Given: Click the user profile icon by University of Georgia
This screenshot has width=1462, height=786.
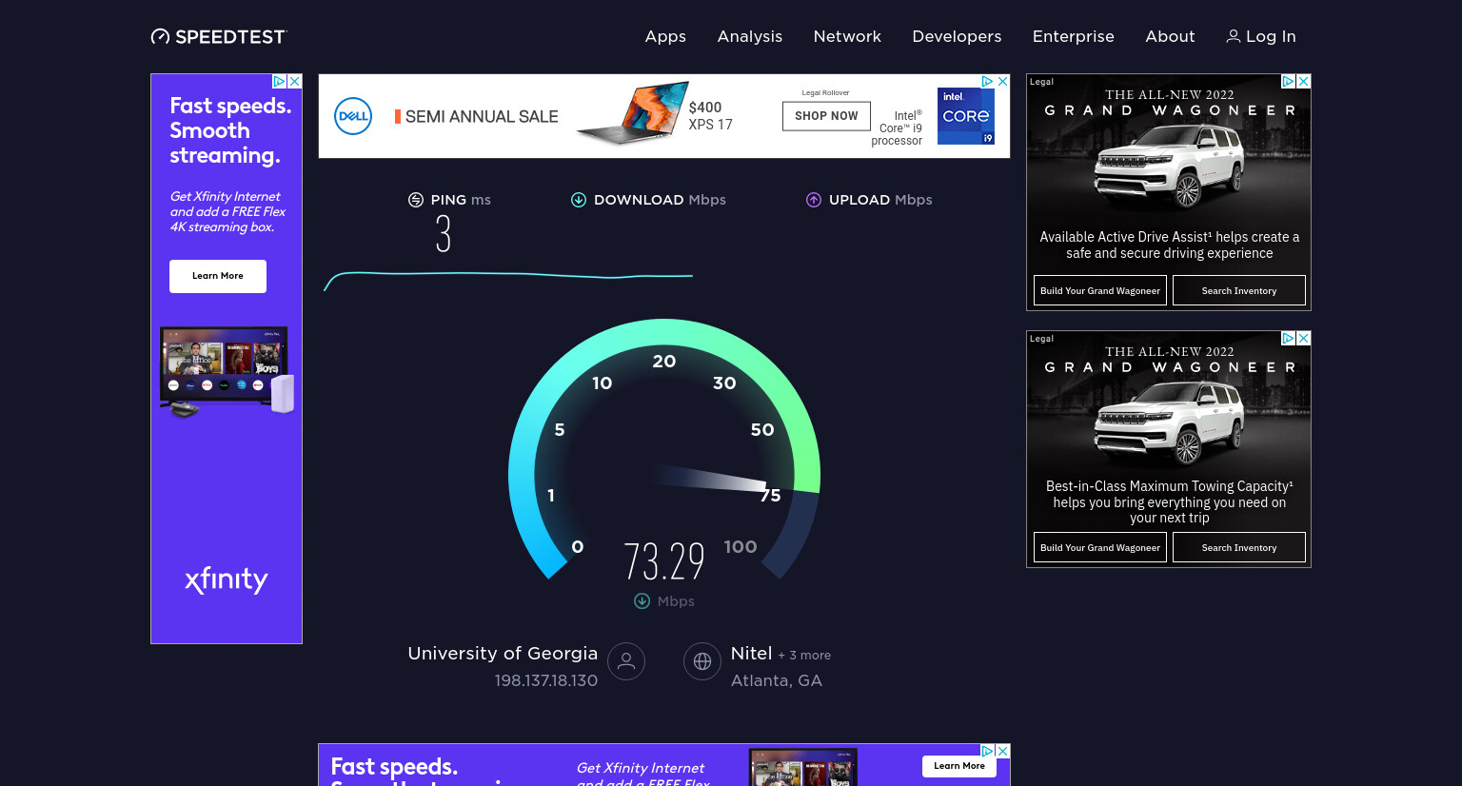Looking at the screenshot, I should tap(626, 661).
